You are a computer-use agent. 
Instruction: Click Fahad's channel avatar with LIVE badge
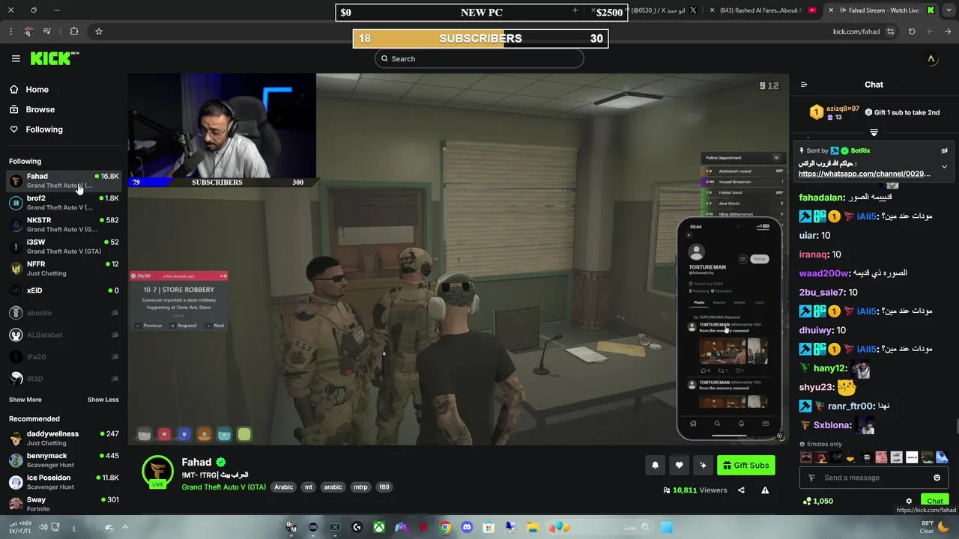pyautogui.click(x=158, y=472)
